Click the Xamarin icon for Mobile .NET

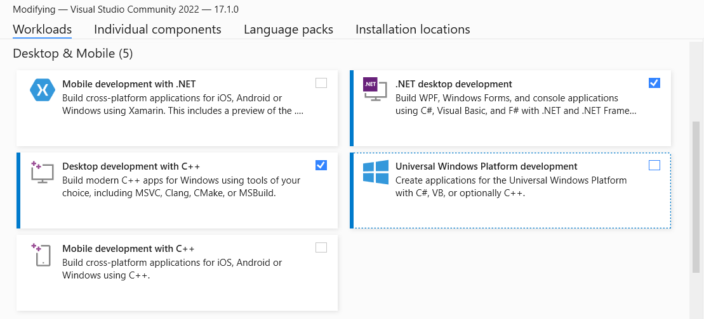(43, 90)
